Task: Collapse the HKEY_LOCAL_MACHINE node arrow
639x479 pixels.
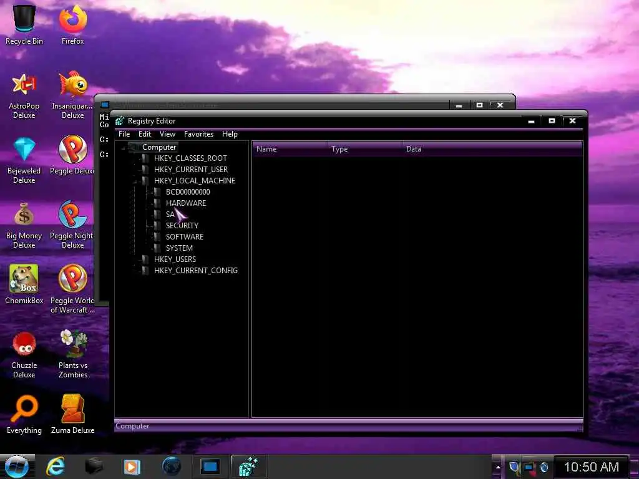Action: (x=135, y=181)
